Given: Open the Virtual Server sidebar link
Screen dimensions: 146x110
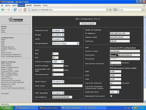Looking at the screenshot, I should 8,47.
